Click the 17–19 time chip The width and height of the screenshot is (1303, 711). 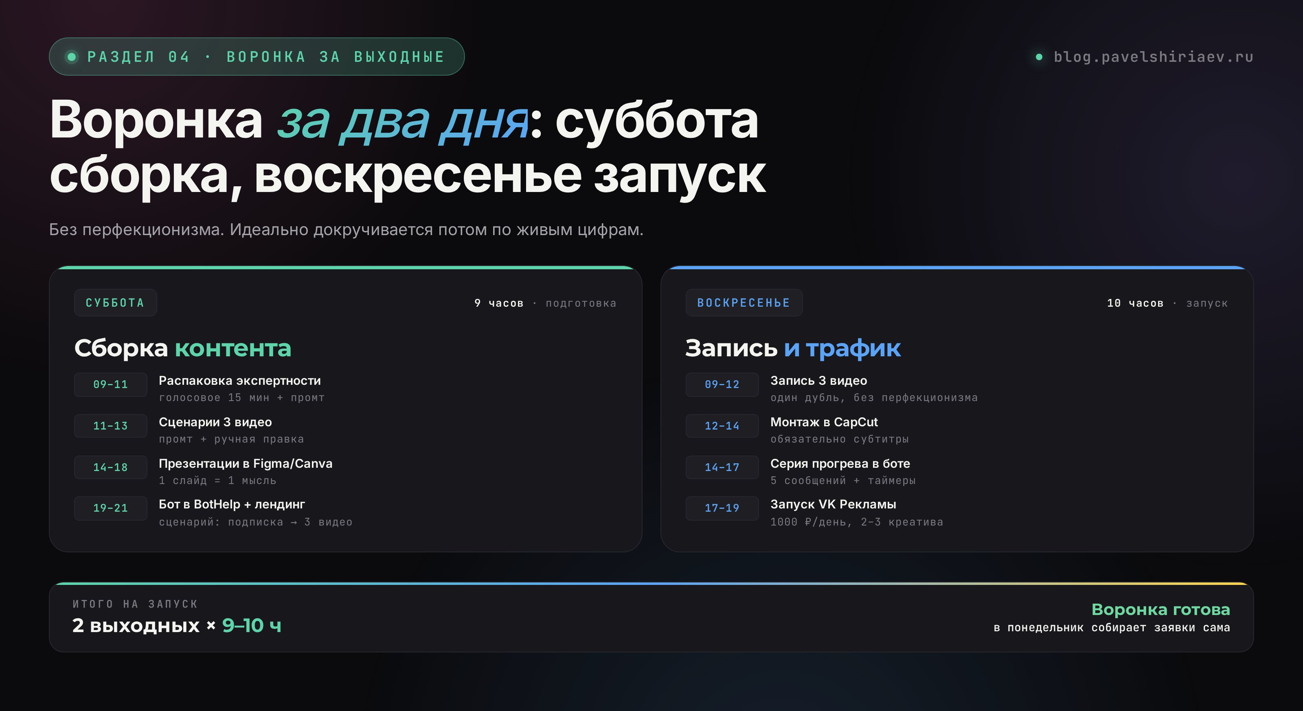(722, 508)
